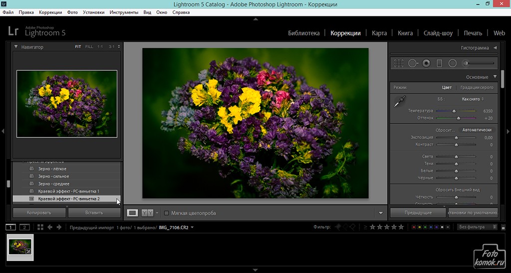Click the Температура slider

click(x=456, y=111)
